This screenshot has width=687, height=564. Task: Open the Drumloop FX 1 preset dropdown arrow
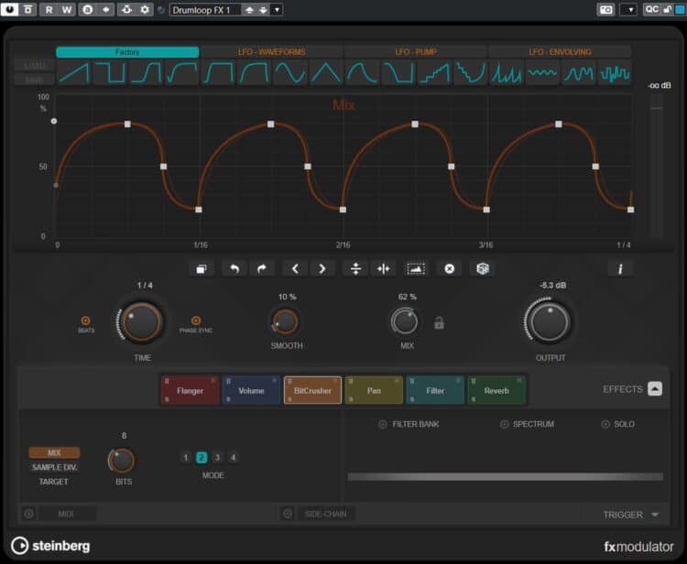(277, 10)
